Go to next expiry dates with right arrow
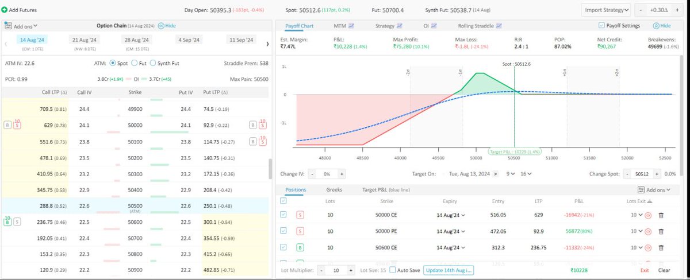This screenshot has width=690, height=280. click(x=268, y=44)
